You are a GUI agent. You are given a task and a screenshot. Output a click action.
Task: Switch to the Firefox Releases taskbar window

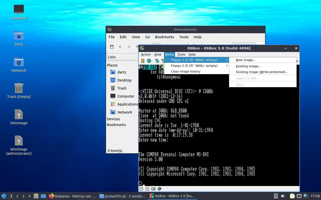tap(72, 196)
